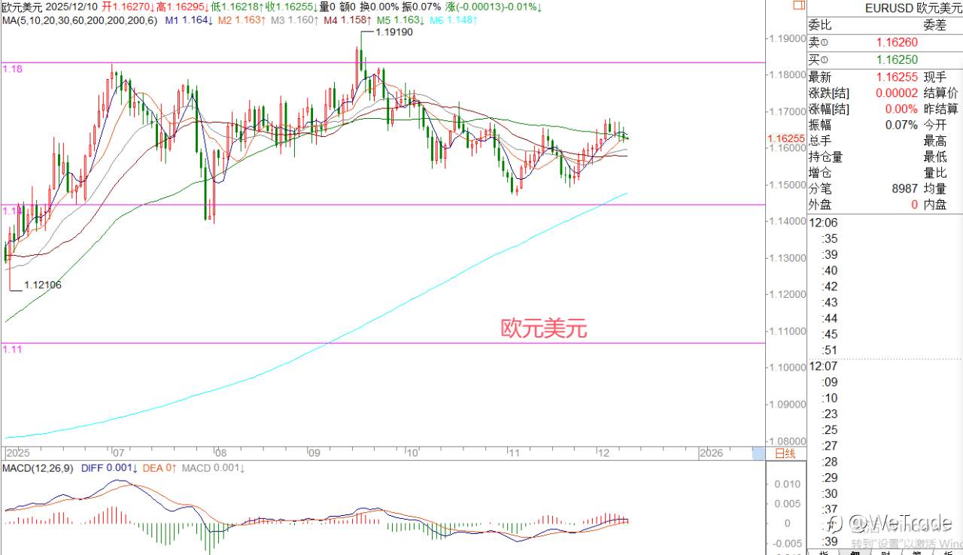The width and height of the screenshot is (963, 555).
Task: Click the 开1.16270 open price in header
Action: (129, 7)
